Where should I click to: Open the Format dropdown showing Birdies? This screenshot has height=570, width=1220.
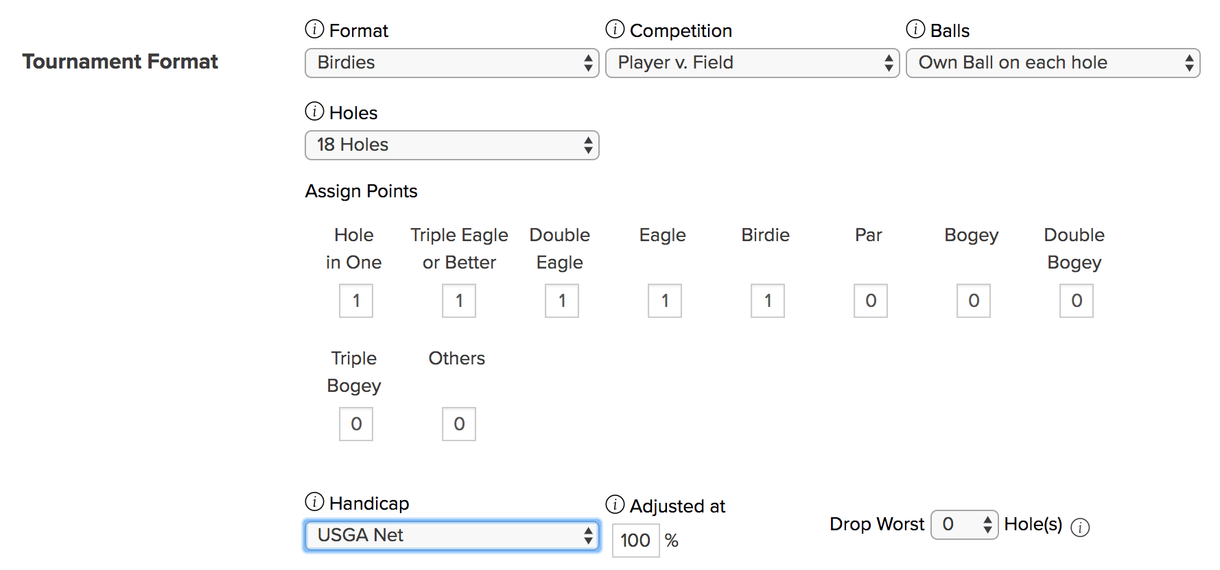point(452,63)
